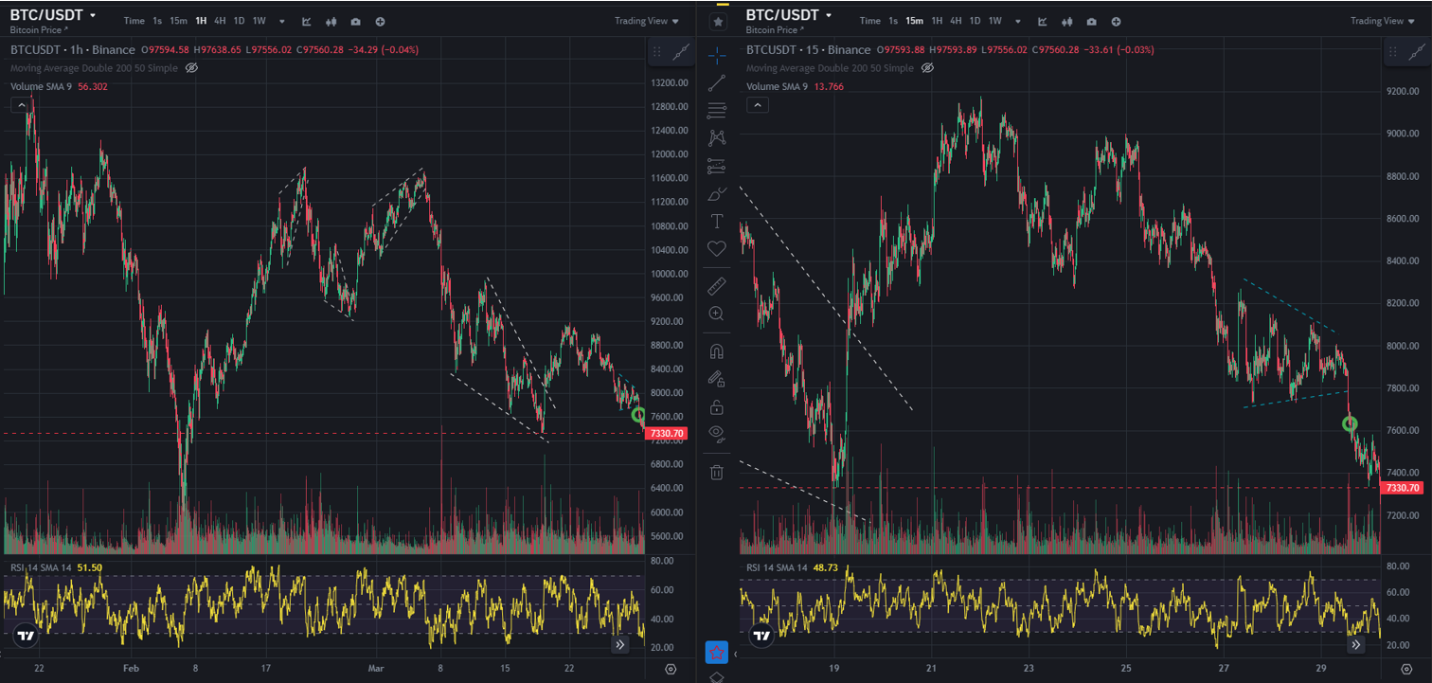Open candlestick chart style in right chart
This screenshot has width=1432, height=683.
pos(1066,21)
